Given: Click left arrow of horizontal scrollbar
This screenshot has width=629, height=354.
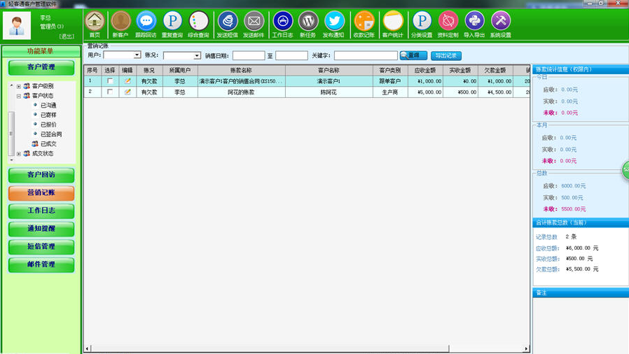Looking at the screenshot, I should [x=87, y=349].
